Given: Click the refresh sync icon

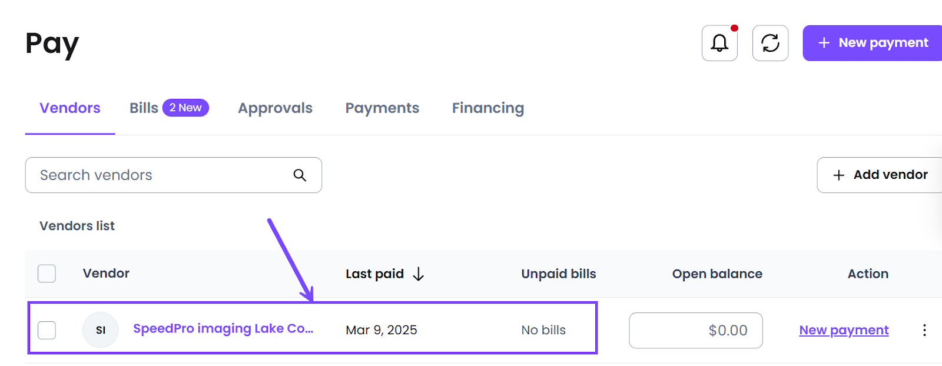Looking at the screenshot, I should (770, 43).
